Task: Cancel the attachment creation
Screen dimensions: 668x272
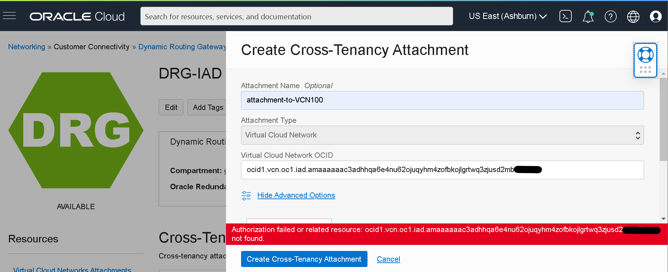Action: point(388,259)
